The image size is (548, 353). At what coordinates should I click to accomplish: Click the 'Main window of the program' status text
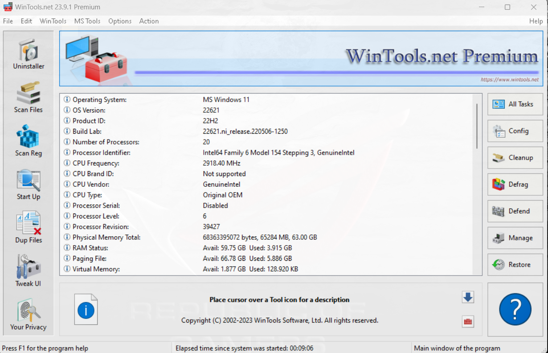click(x=457, y=348)
